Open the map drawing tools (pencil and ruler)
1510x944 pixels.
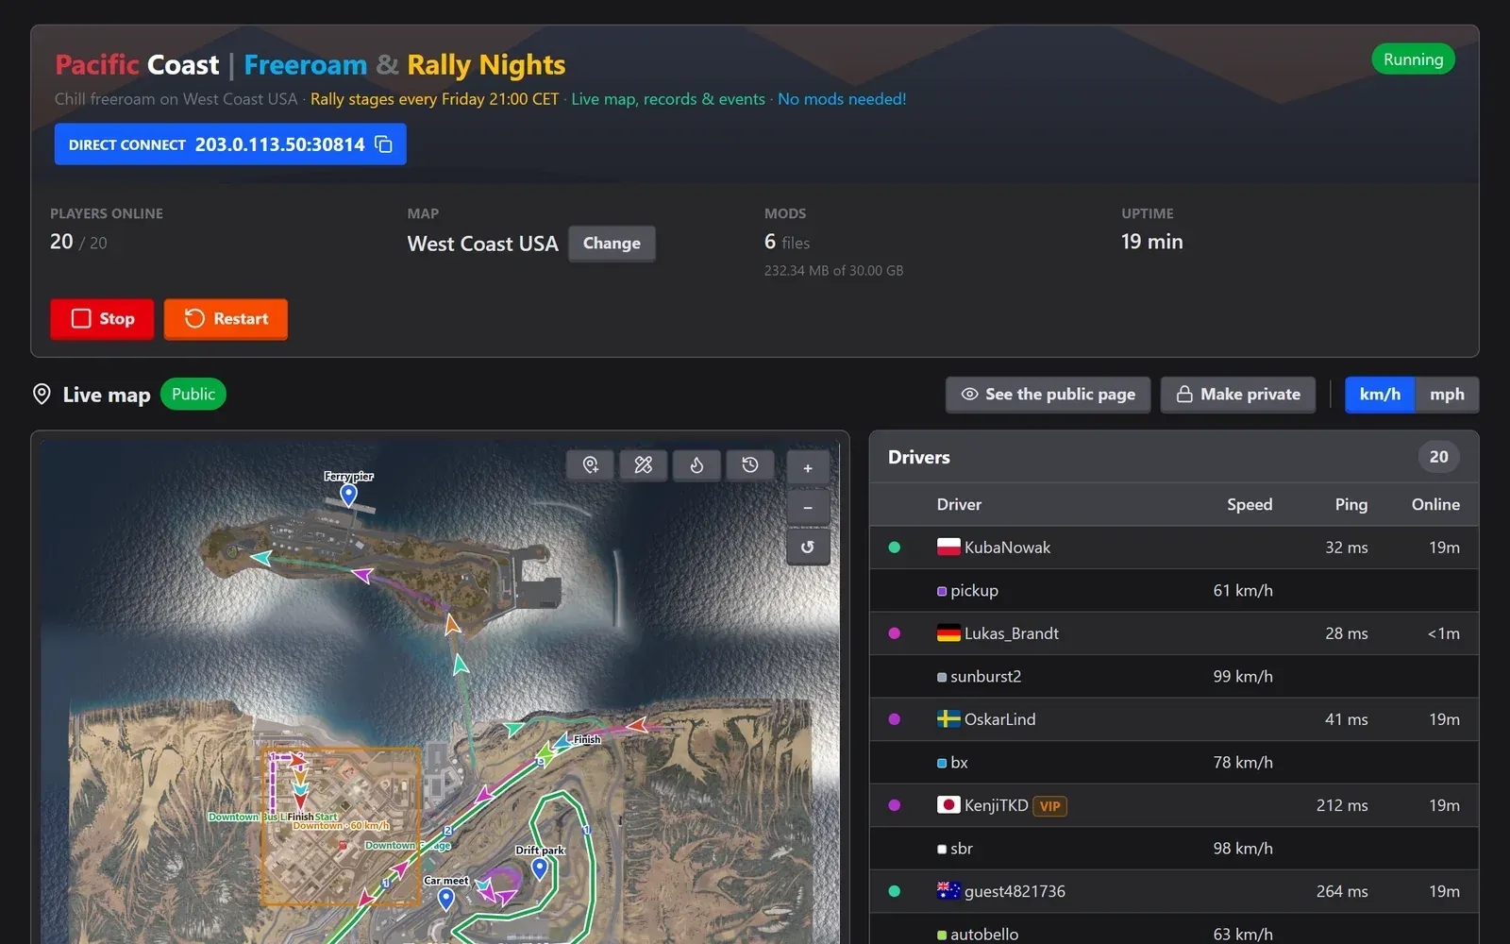tap(644, 465)
